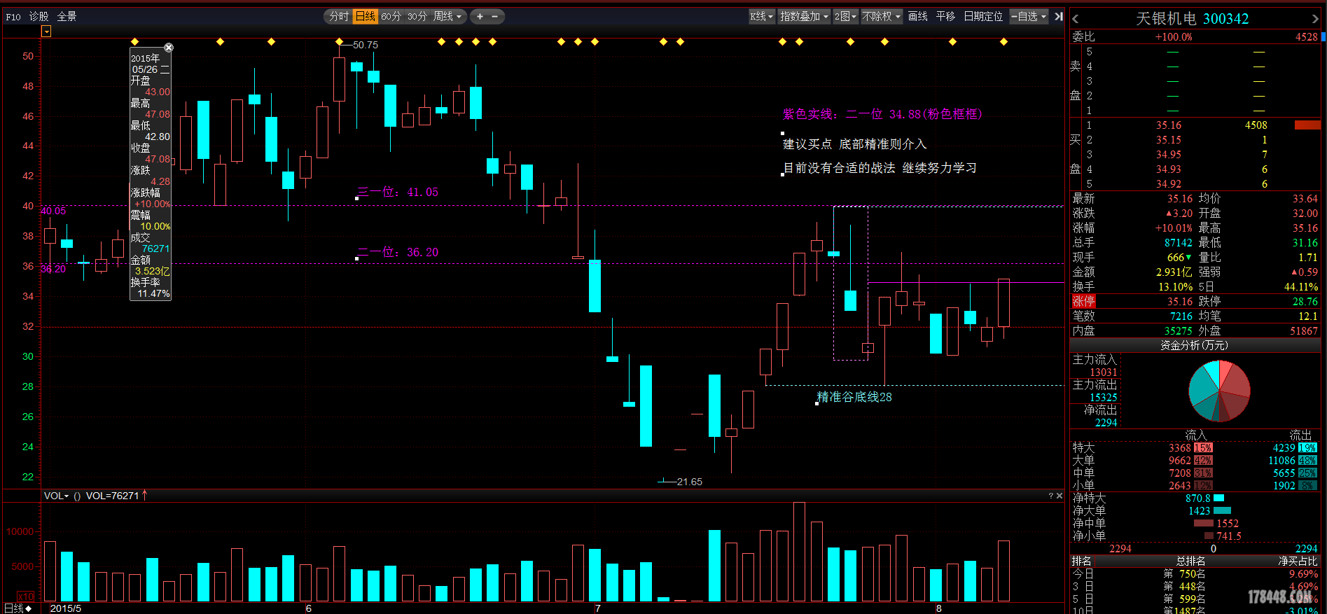Expand the 指数叠加 dropdown
The width and height of the screenshot is (1327, 614).
(804, 16)
